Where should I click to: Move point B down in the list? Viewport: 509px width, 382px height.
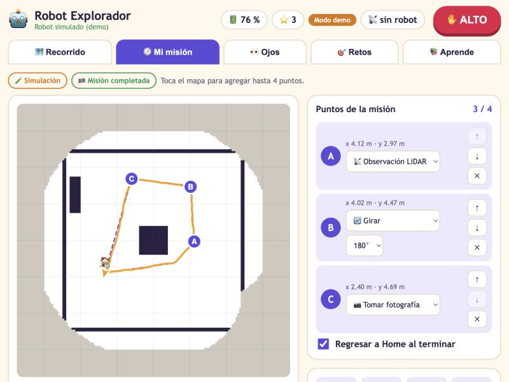click(x=477, y=228)
